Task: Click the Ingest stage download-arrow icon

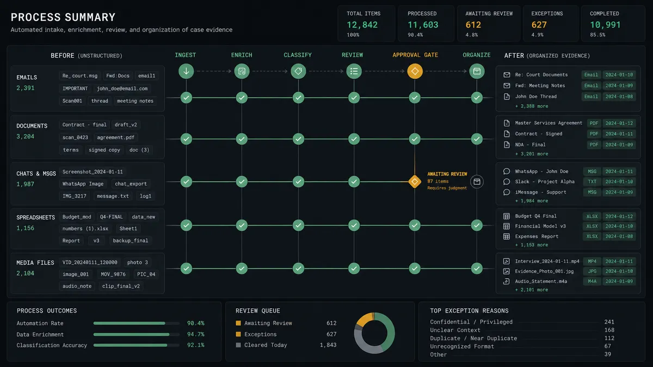Action: pyautogui.click(x=186, y=71)
